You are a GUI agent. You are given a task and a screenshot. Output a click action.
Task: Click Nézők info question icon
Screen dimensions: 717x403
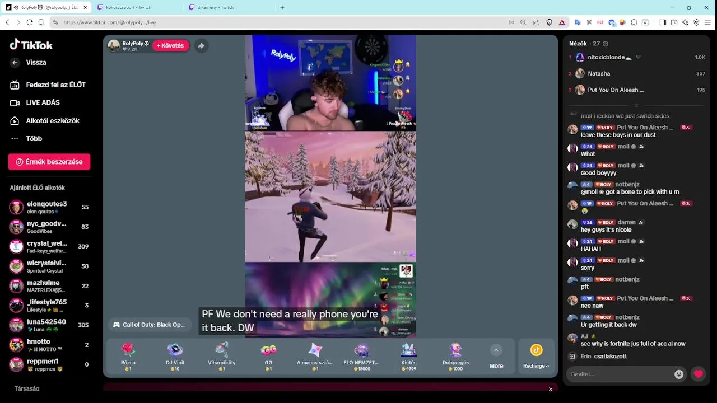pyautogui.click(x=606, y=44)
